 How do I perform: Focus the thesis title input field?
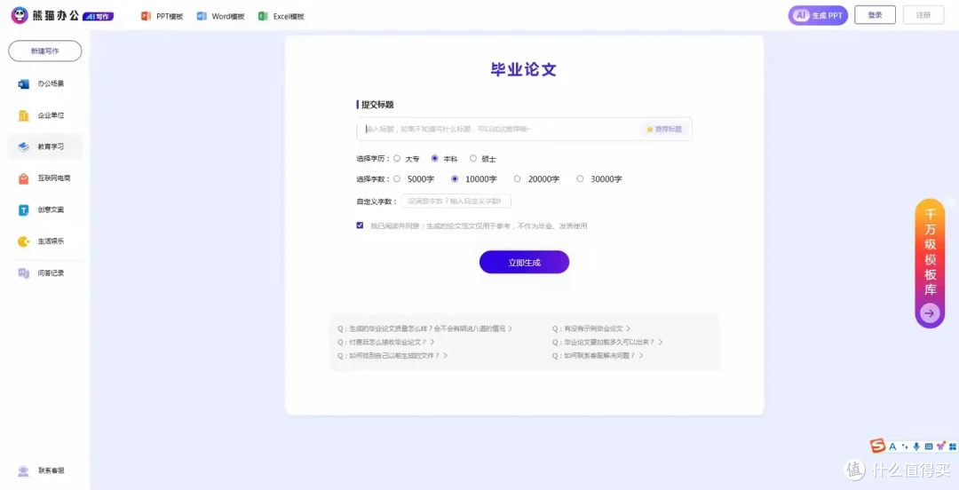(x=524, y=129)
